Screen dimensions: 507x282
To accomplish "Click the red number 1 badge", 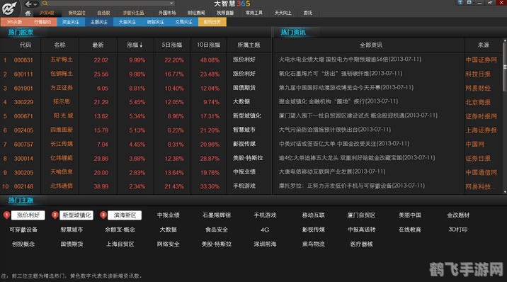I will tap(6, 215).
